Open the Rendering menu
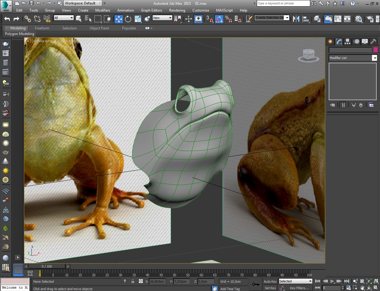 177,10
